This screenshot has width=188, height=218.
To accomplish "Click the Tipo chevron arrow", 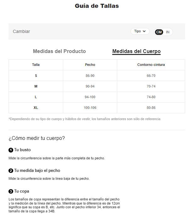I will pyautogui.click(x=144, y=31).
